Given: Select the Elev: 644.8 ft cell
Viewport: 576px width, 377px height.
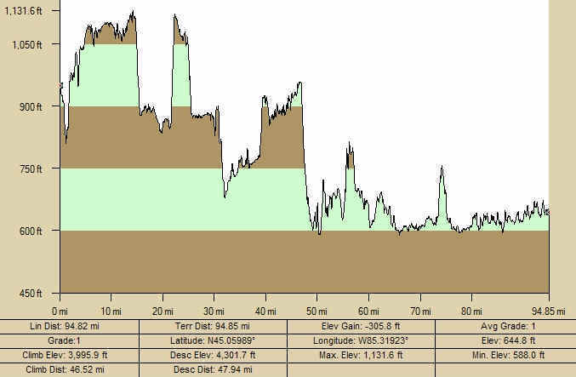Looking at the screenshot, I should pos(505,340).
